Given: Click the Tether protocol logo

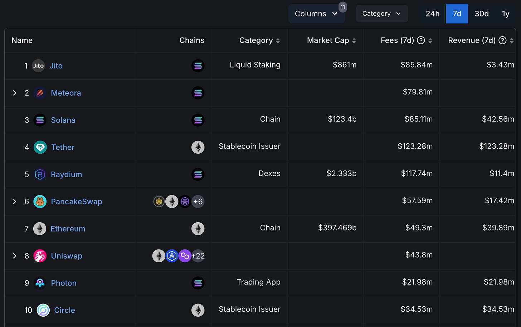Looking at the screenshot, I should pos(40,147).
